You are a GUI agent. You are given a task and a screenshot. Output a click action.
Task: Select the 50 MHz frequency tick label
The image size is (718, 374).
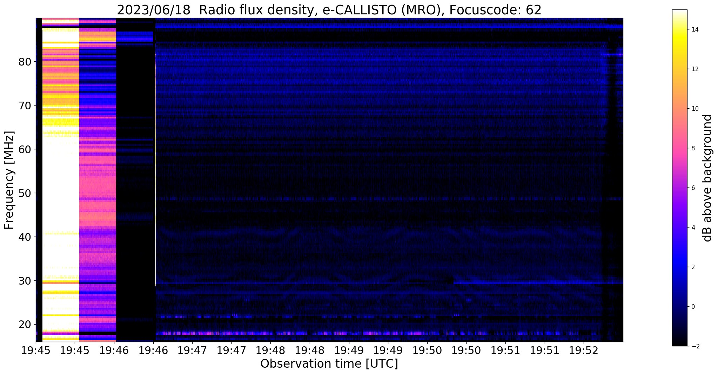(x=25, y=193)
